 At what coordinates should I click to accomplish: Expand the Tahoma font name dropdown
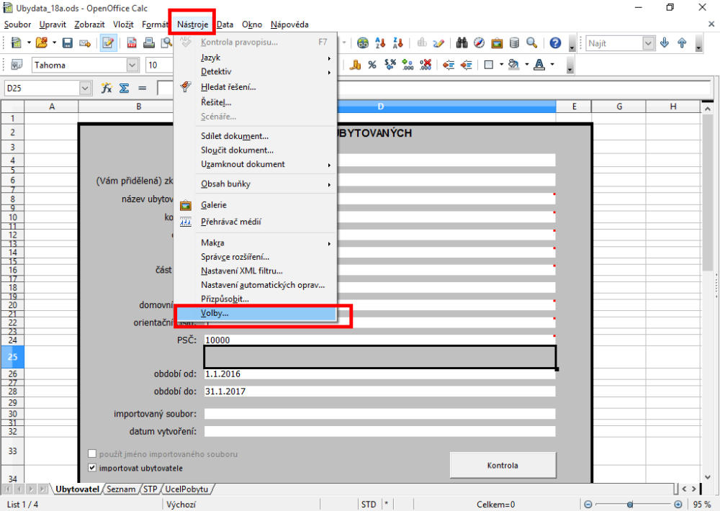pos(132,65)
